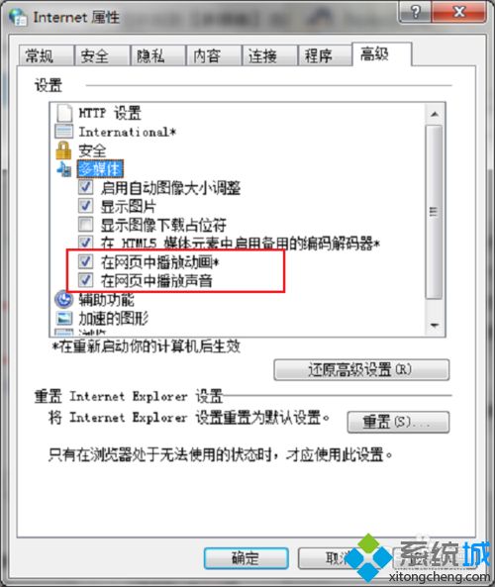This screenshot has height=587, width=495.
Task: Click the Internet 属性 title bar globe icon
Action: pos(18,17)
